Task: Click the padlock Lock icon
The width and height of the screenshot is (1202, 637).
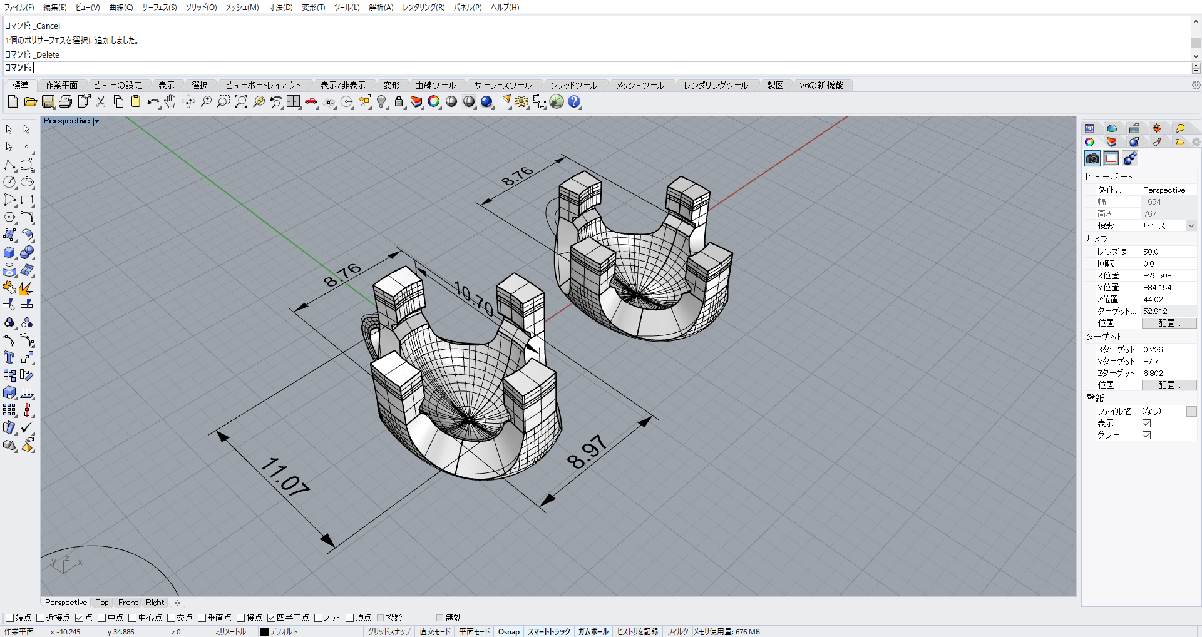Action: click(x=399, y=101)
